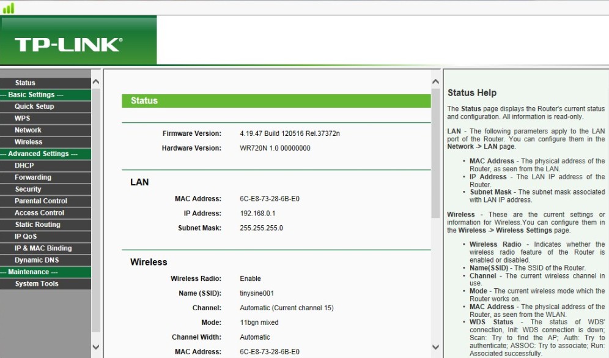Open the DHCP settings menu

click(x=45, y=166)
